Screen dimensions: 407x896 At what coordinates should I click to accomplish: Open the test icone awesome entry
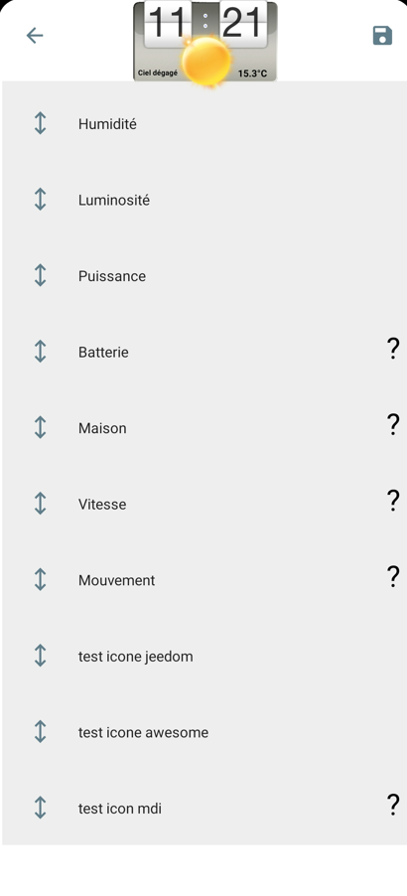pyautogui.click(x=203, y=731)
